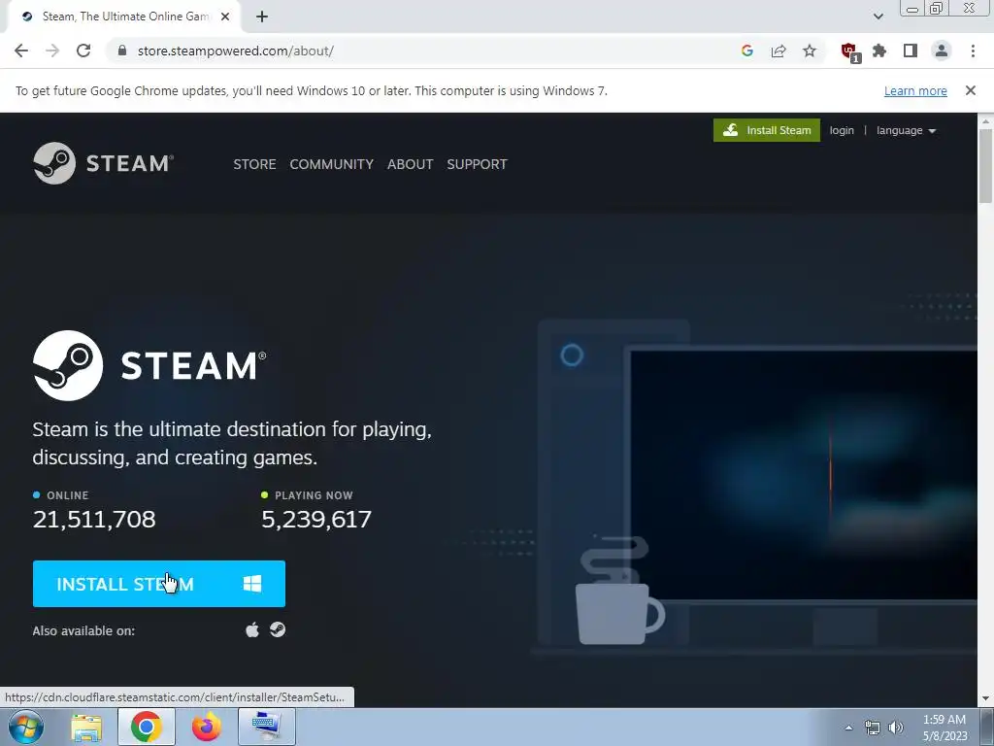994x746 pixels.
Task: Open the Steam login link
Action: [842, 130]
